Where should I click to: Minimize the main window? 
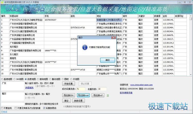pos(180,2)
